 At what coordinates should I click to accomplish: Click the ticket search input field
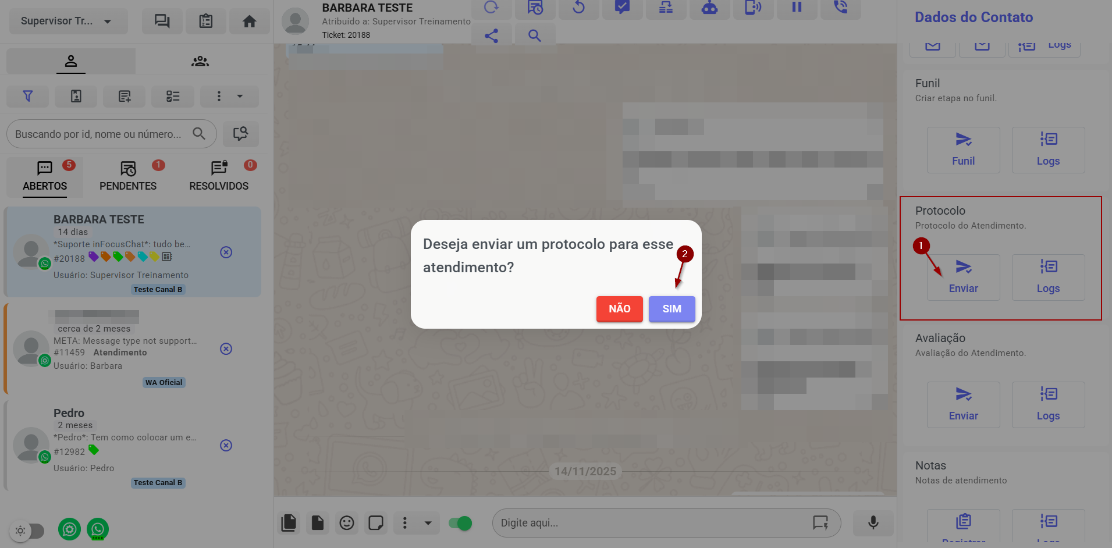click(99, 134)
